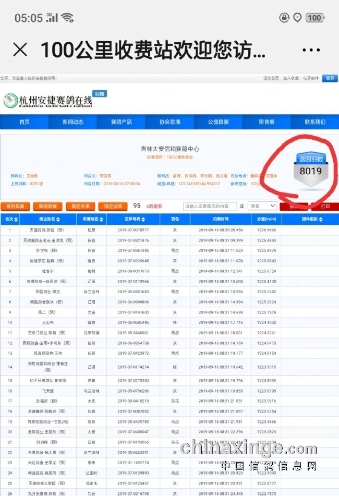Screen dimensions: 339x496
Task: Click owner name 飞天涯 in row 16
Action: (x=48, y=391)
